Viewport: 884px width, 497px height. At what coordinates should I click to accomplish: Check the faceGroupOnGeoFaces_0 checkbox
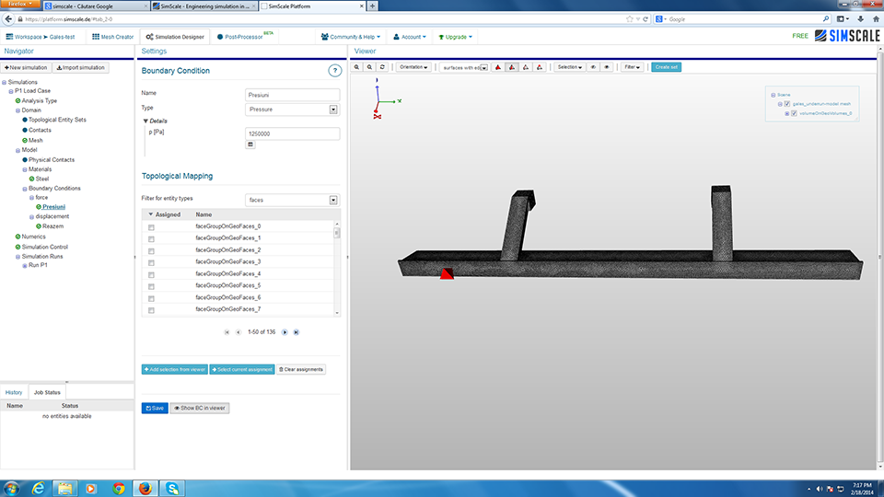[x=151, y=227]
